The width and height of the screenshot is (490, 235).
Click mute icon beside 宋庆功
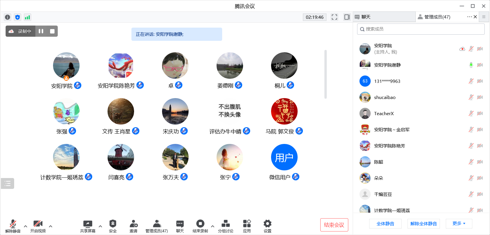184,131
